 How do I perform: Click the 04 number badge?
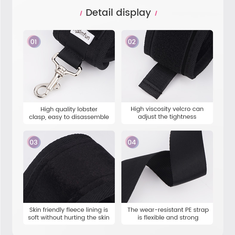pos(132,142)
